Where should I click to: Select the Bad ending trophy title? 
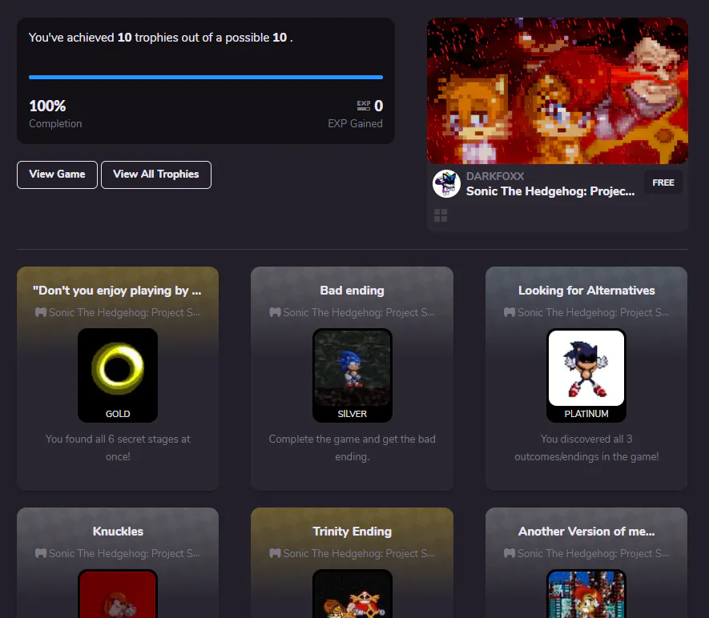click(352, 291)
